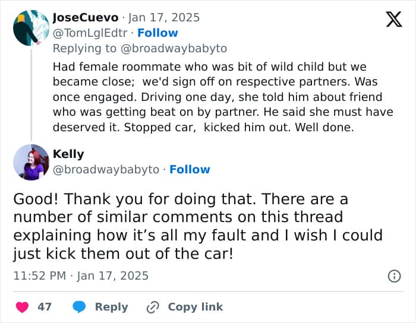Click the pink heart like icon
The image size is (416, 323).
22,307
